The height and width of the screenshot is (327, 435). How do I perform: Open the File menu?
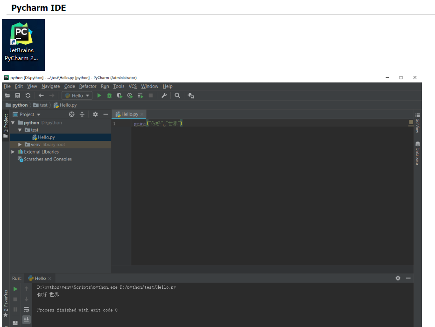(x=7, y=86)
